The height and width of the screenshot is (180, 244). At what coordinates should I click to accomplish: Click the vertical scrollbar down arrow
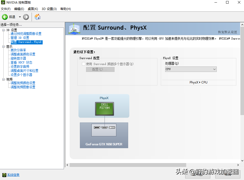coord(242,161)
